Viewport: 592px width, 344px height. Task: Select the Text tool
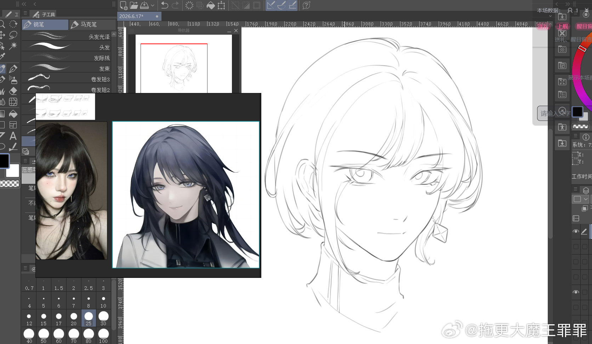(13, 136)
